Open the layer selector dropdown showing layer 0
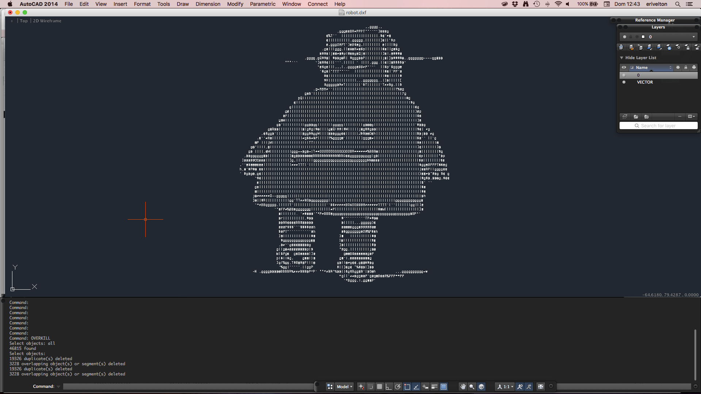 tap(693, 37)
